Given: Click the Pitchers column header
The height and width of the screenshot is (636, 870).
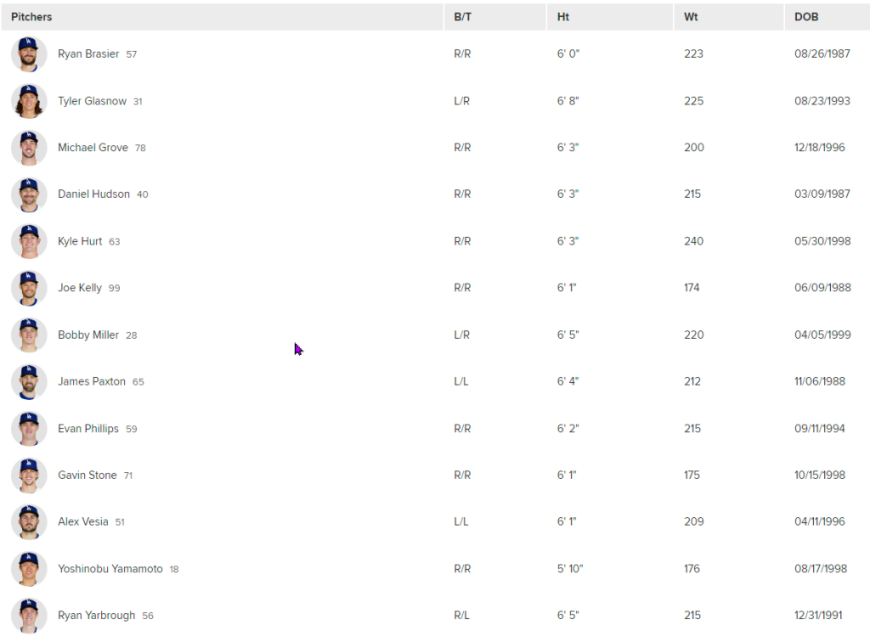Looking at the screenshot, I should tap(31, 17).
